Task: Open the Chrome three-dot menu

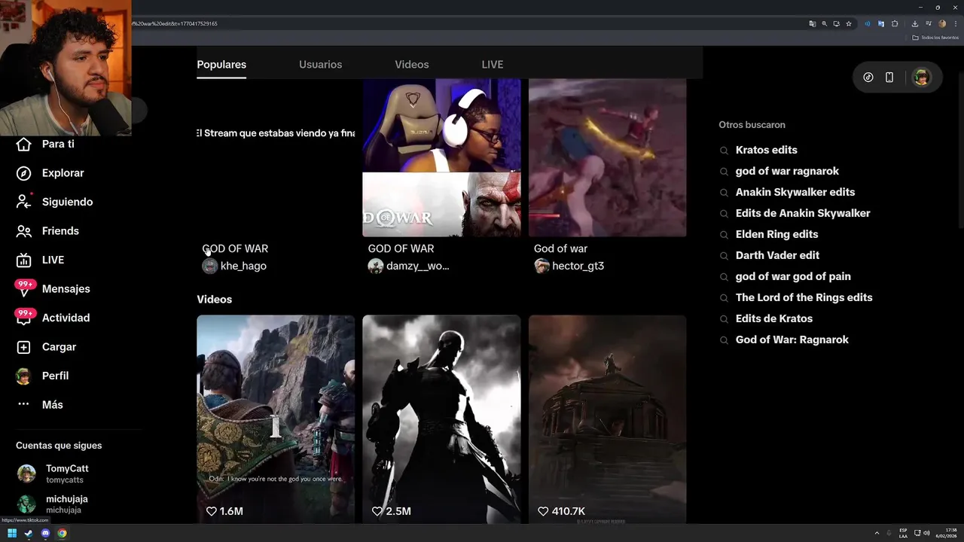Action: pos(956,24)
